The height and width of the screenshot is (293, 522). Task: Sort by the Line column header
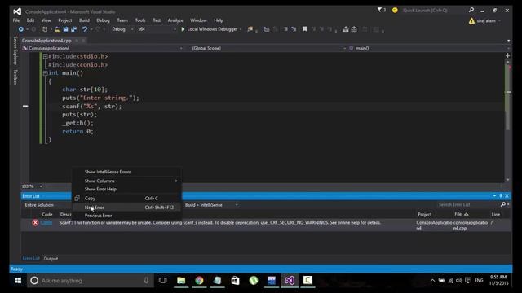[x=496, y=215]
